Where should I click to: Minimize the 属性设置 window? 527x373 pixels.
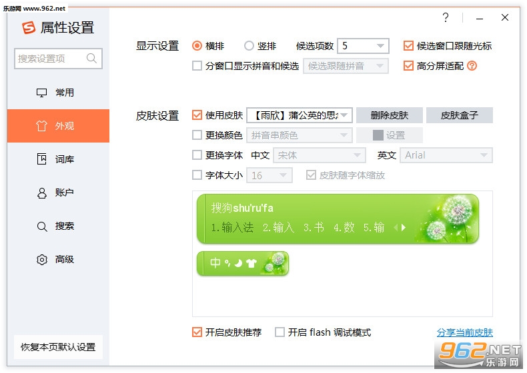[x=480, y=18]
